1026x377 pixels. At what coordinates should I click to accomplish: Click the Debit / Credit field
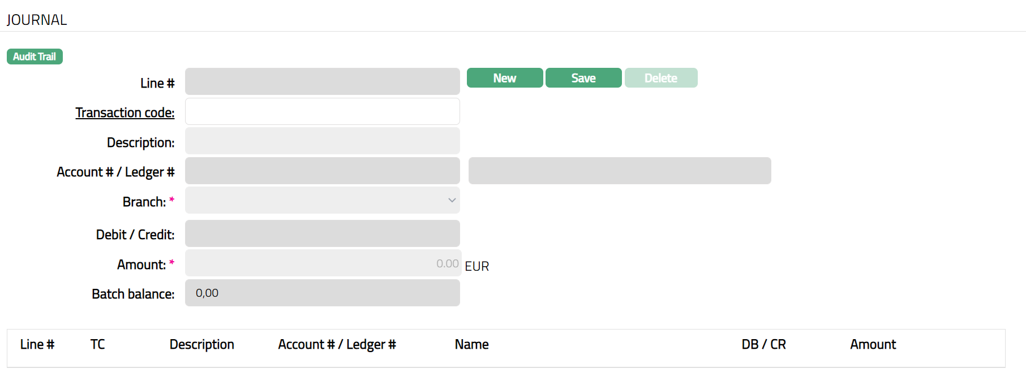[x=322, y=233]
